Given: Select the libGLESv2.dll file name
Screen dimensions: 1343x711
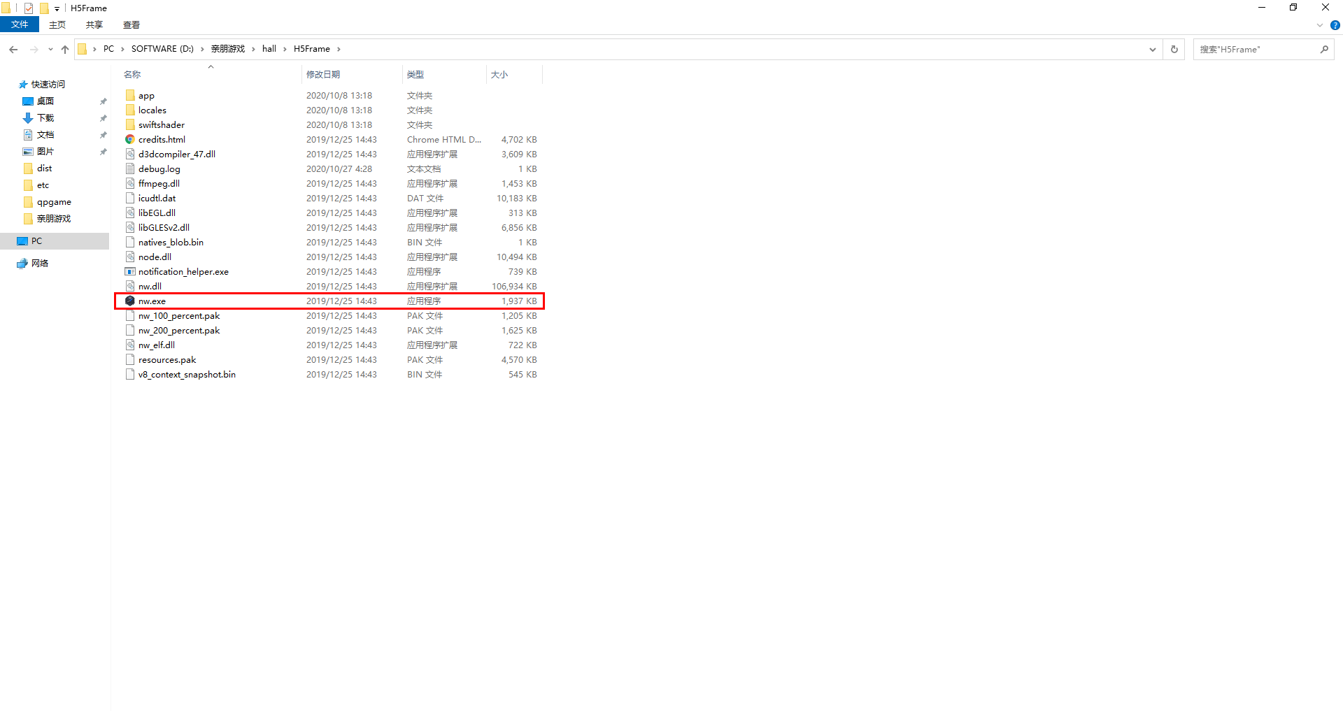Looking at the screenshot, I should [164, 227].
